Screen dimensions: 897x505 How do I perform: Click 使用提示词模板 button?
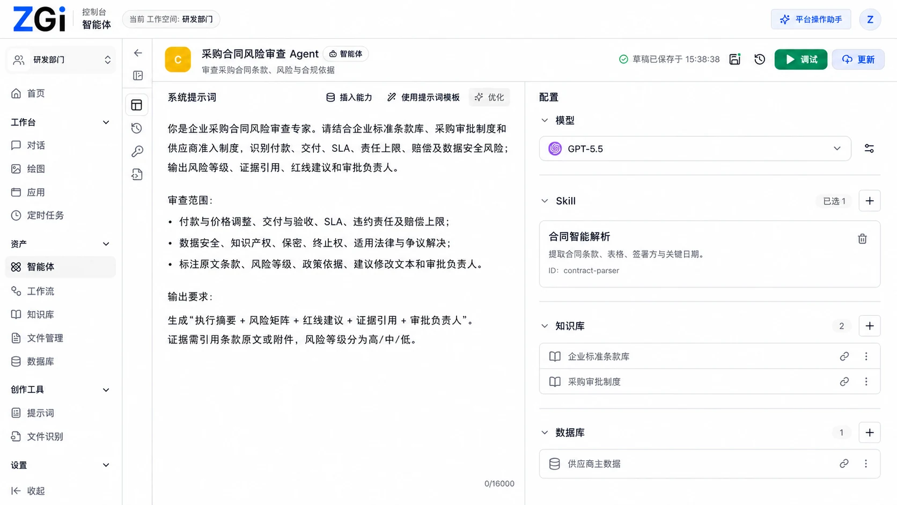coord(423,97)
